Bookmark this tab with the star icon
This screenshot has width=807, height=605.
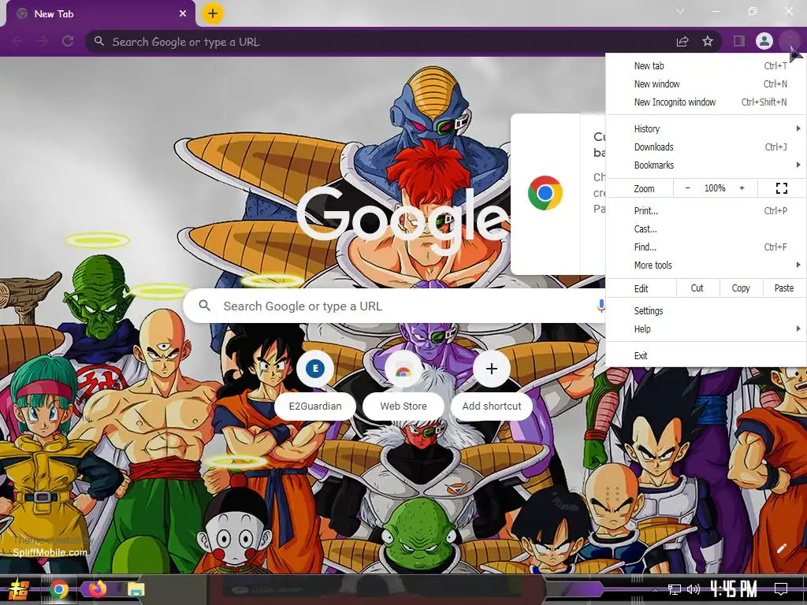point(708,41)
